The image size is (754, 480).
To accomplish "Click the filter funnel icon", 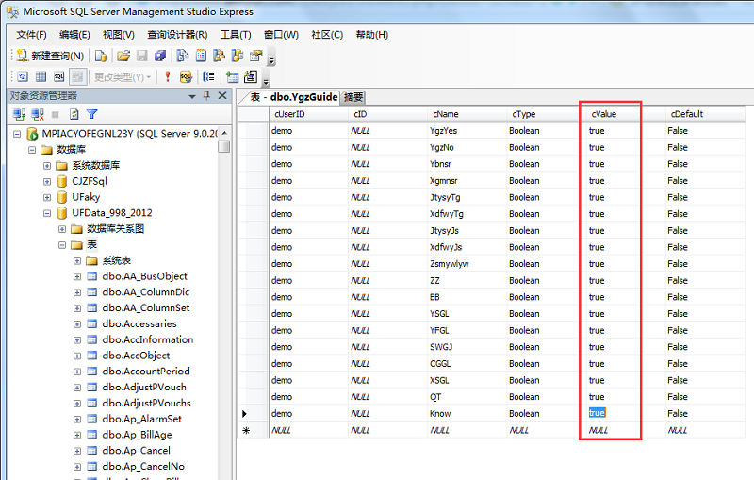I will coord(91,114).
